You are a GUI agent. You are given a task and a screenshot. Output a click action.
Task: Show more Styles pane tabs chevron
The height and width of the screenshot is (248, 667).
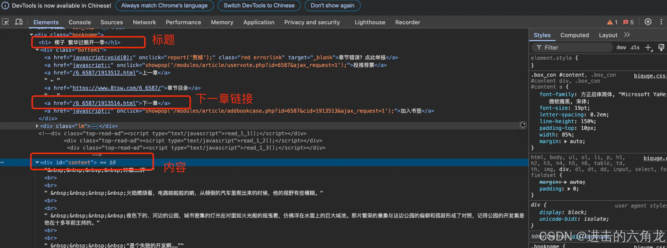pos(627,35)
